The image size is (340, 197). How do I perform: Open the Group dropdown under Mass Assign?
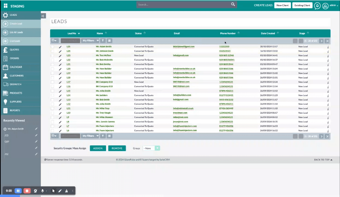pyautogui.click(x=152, y=148)
